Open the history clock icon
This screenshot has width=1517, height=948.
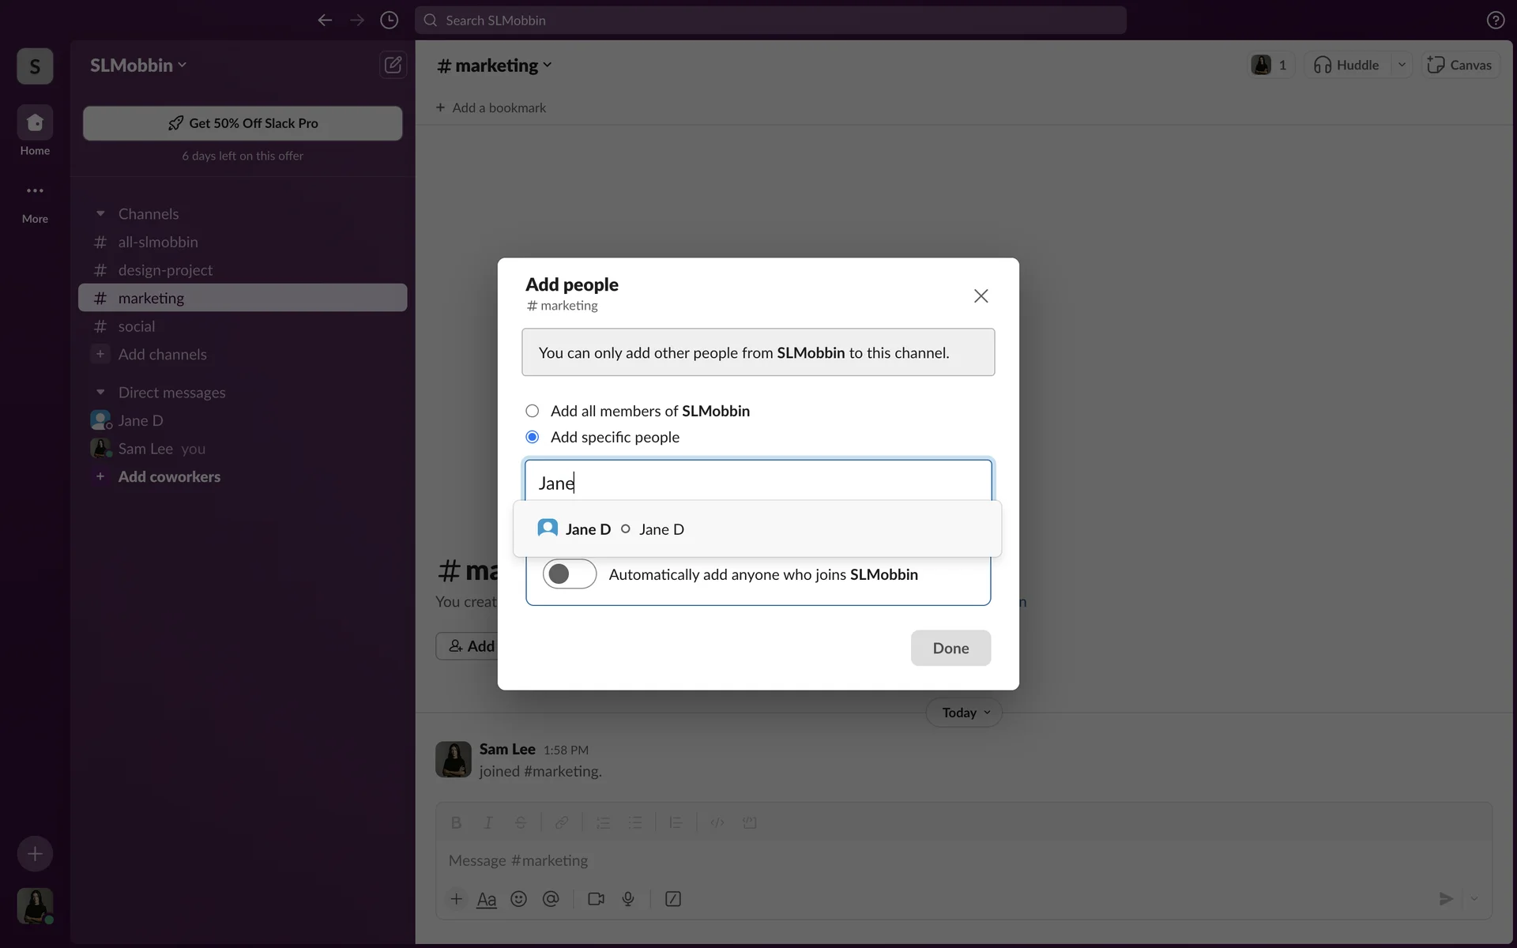coord(389,21)
